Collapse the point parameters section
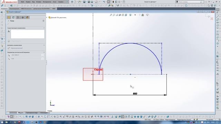Image resolution: width=221 pixels, height=124 pixels. coord(44,52)
